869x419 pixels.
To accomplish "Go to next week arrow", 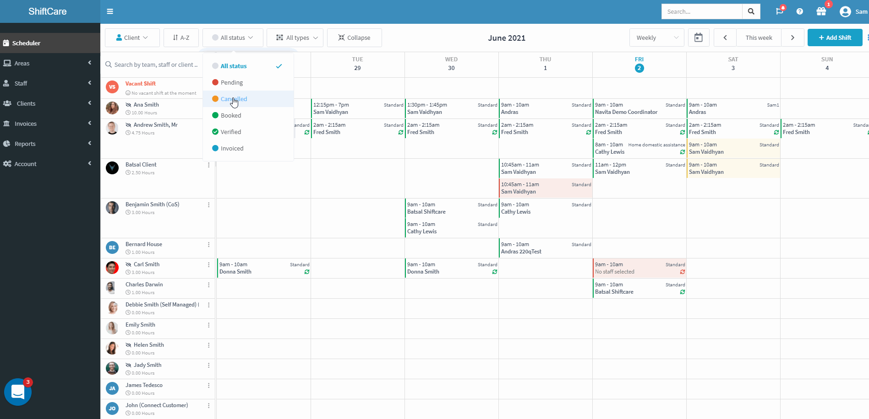I will coord(792,38).
